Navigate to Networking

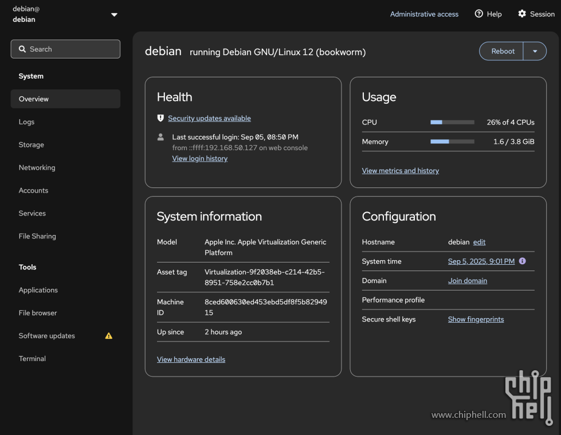[x=65, y=167]
